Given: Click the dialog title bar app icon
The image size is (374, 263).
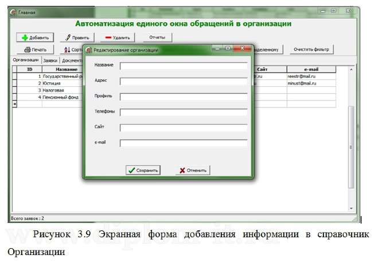Looking at the screenshot, I should coord(89,50).
